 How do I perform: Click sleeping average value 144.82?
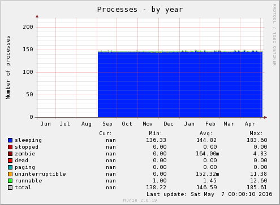tap(206, 140)
